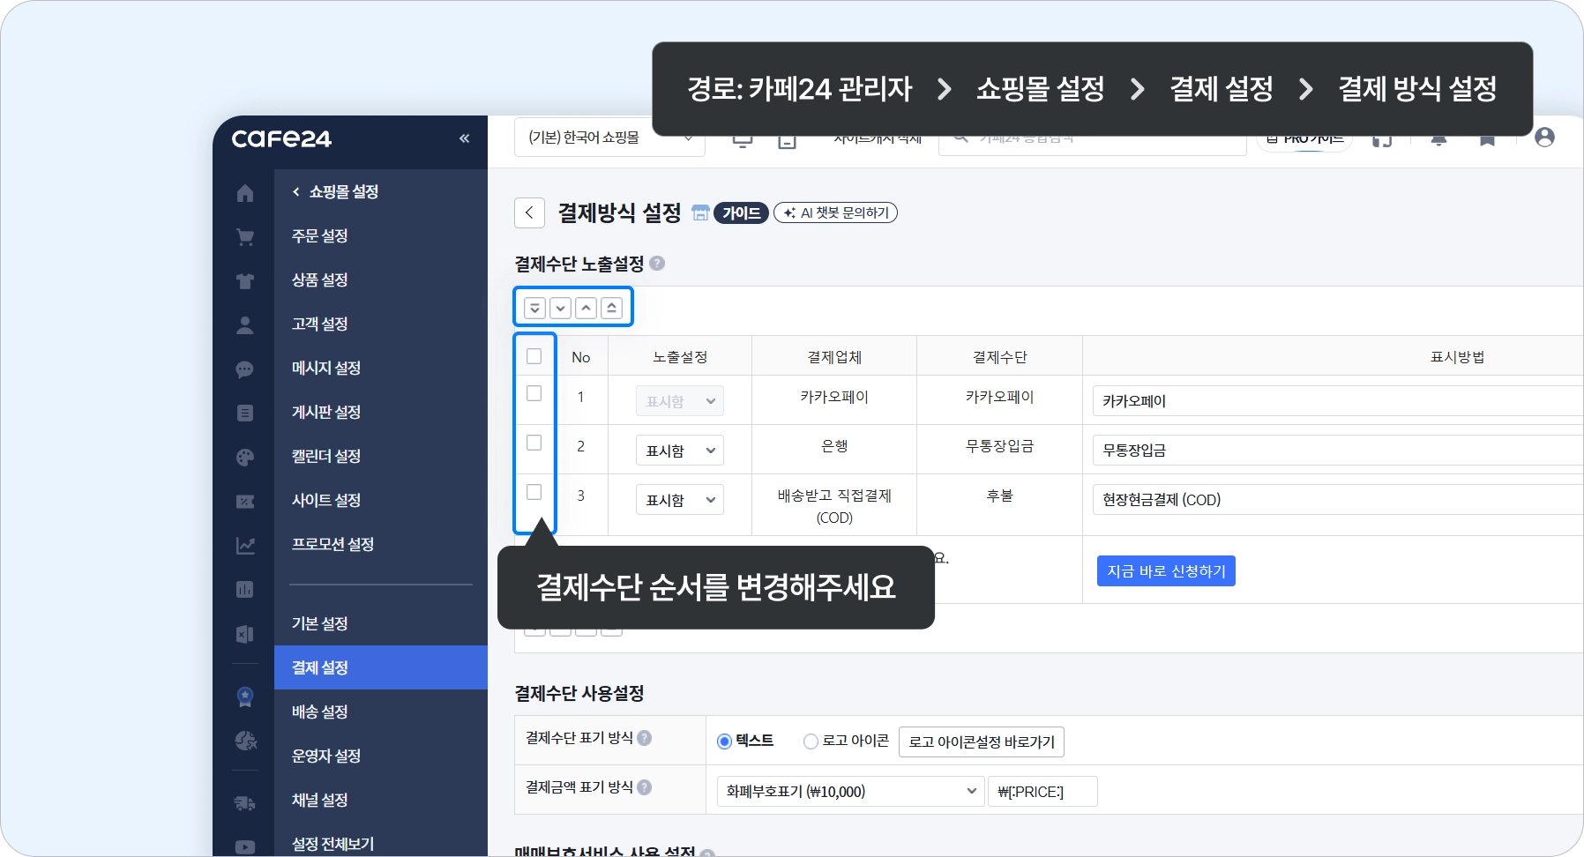Open the 캘린더 설정 menu

pos(326,456)
